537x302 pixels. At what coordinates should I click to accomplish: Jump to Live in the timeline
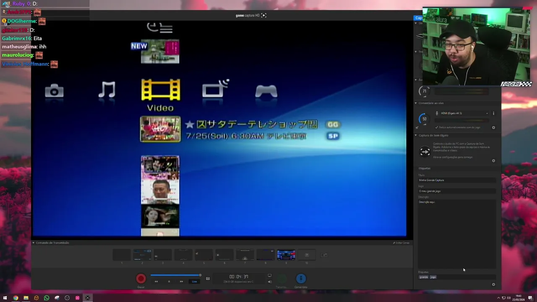pyautogui.click(x=194, y=281)
